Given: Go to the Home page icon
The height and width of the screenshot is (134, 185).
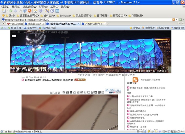Looking at the screenshot, I should (x=35, y=11).
